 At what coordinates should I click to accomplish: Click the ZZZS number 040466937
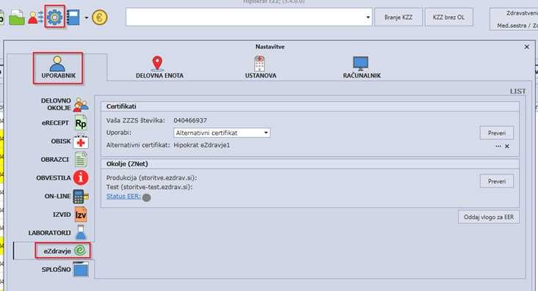(190, 120)
